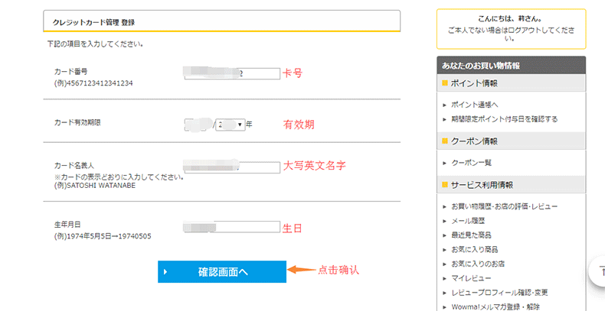View 最近見た商品 recently viewed items
Image resolution: width=605 pixels, height=311 pixels.
471,235
